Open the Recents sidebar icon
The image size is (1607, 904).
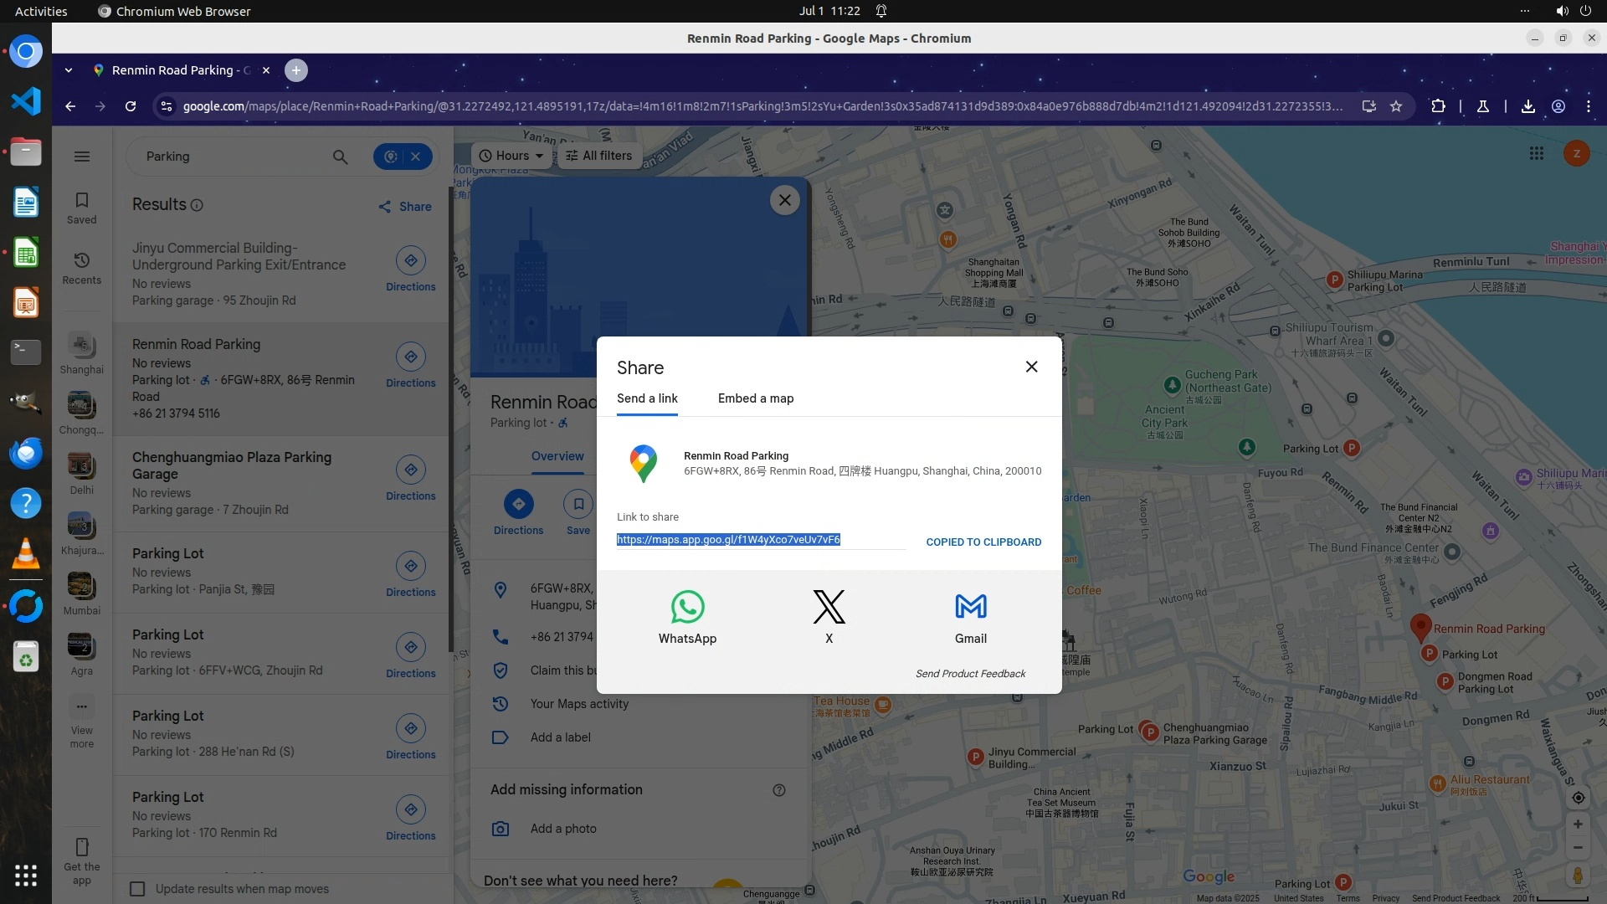(x=81, y=268)
